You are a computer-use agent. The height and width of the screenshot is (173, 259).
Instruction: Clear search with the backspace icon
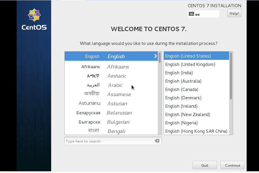point(157,141)
